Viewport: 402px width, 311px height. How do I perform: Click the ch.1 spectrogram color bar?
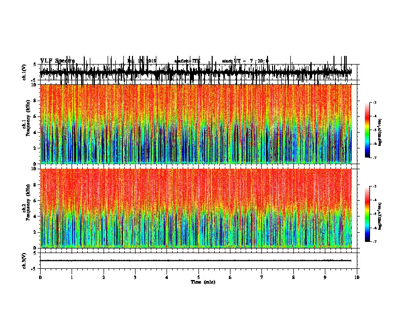pyautogui.click(x=367, y=130)
